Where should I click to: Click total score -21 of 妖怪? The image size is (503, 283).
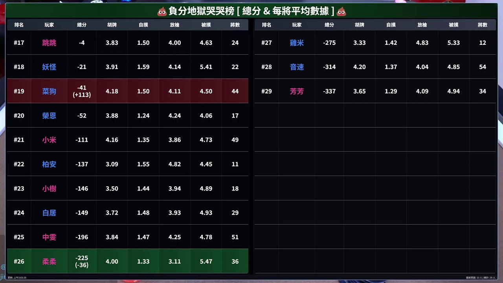coord(82,67)
